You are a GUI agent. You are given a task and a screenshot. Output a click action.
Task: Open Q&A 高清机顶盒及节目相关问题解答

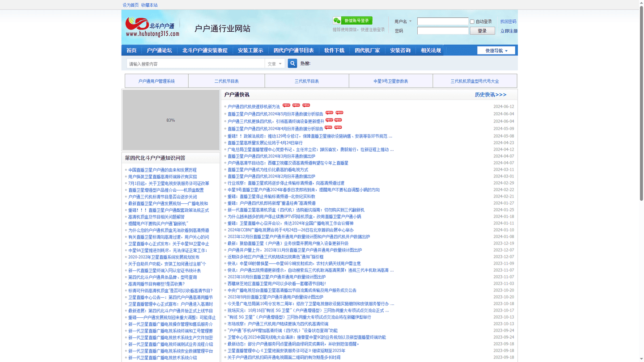coord(157,217)
